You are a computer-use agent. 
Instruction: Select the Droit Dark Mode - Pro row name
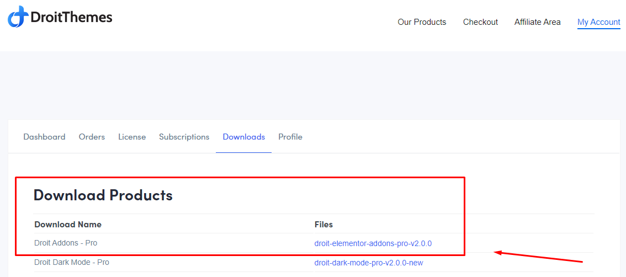72,262
